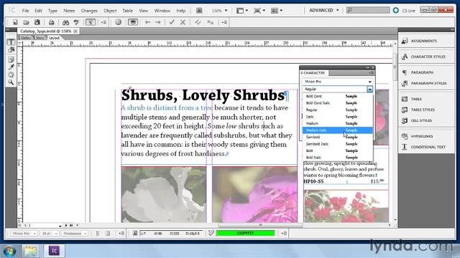Click the InCopy taskbar icon
The width and height of the screenshot is (460, 258).
[55, 251]
